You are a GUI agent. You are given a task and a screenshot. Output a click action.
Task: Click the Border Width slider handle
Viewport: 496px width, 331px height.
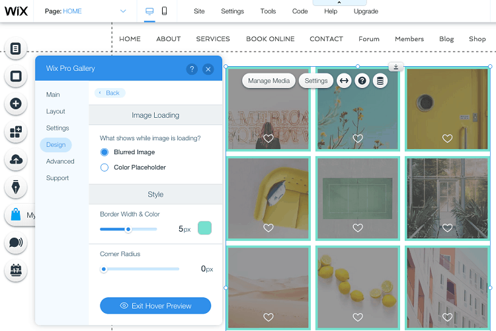(x=128, y=229)
